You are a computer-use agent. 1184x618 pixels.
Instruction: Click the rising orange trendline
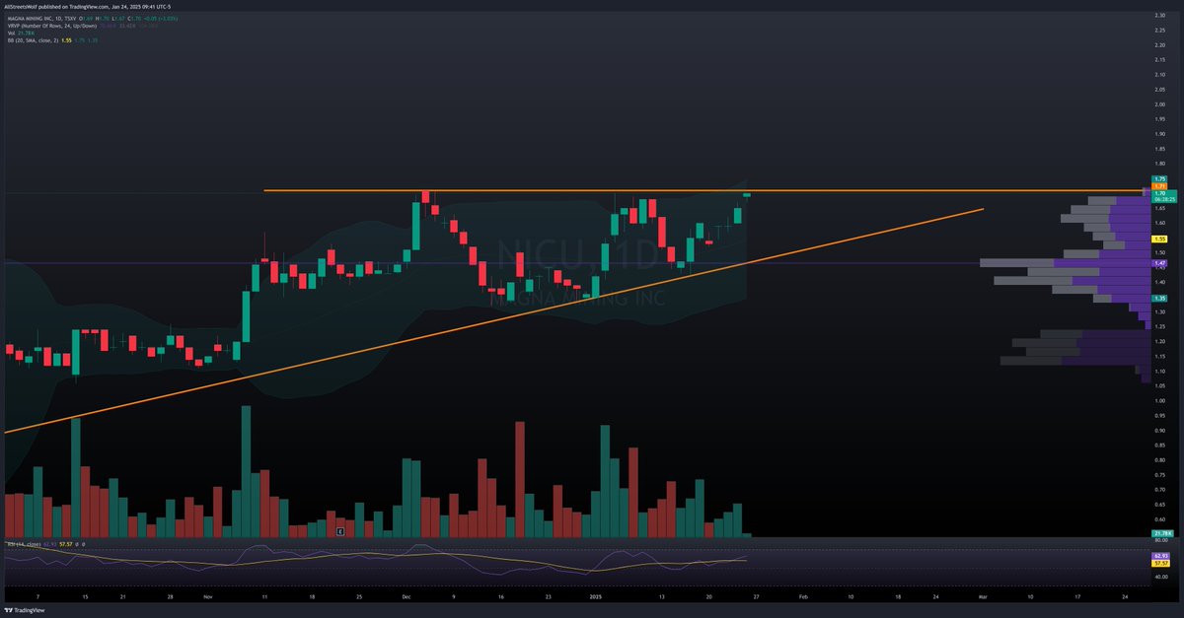coord(493,320)
